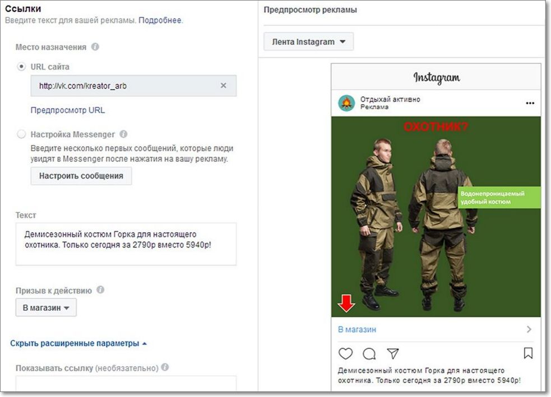The image size is (551, 397).
Task: Click the hunter costume ad image
Action: tap(436, 217)
